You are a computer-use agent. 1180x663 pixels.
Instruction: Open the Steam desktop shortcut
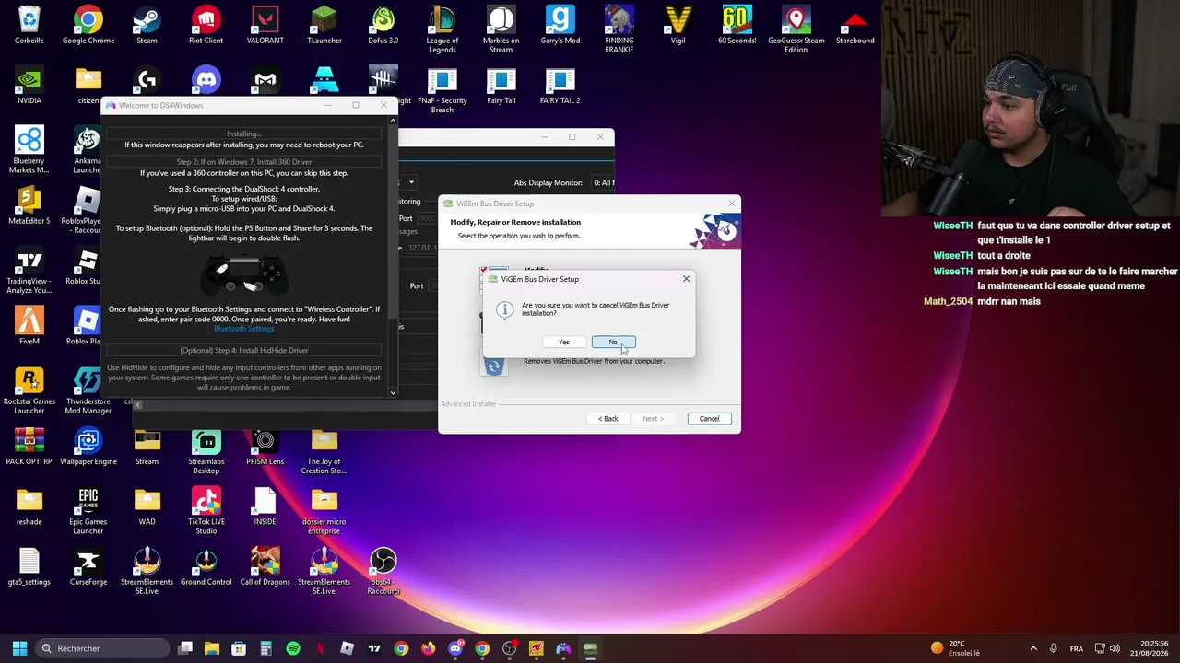147,26
